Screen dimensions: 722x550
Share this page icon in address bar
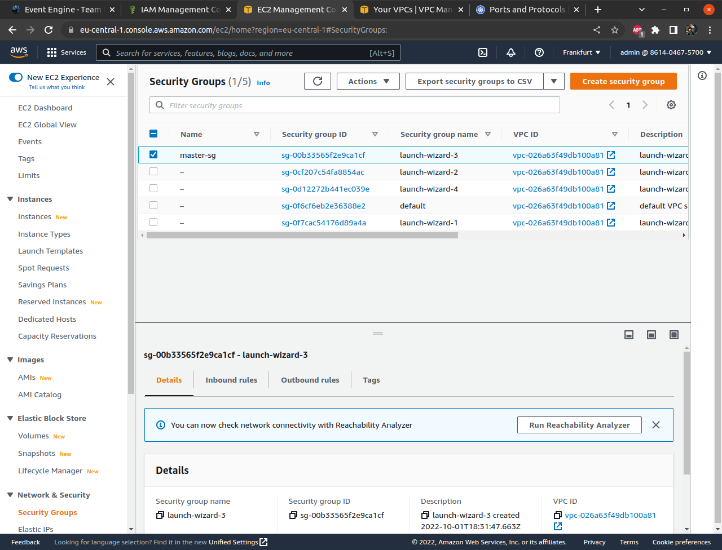pos(597,30)
